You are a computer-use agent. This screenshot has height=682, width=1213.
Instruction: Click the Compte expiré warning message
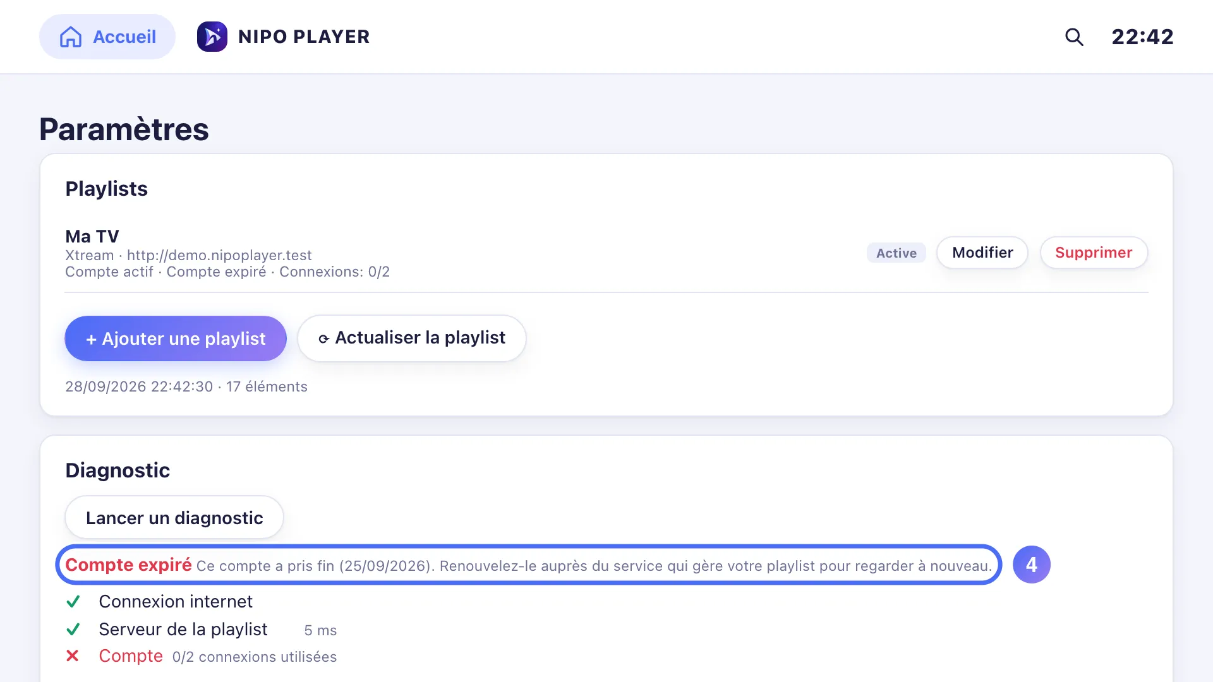[529, 565]
